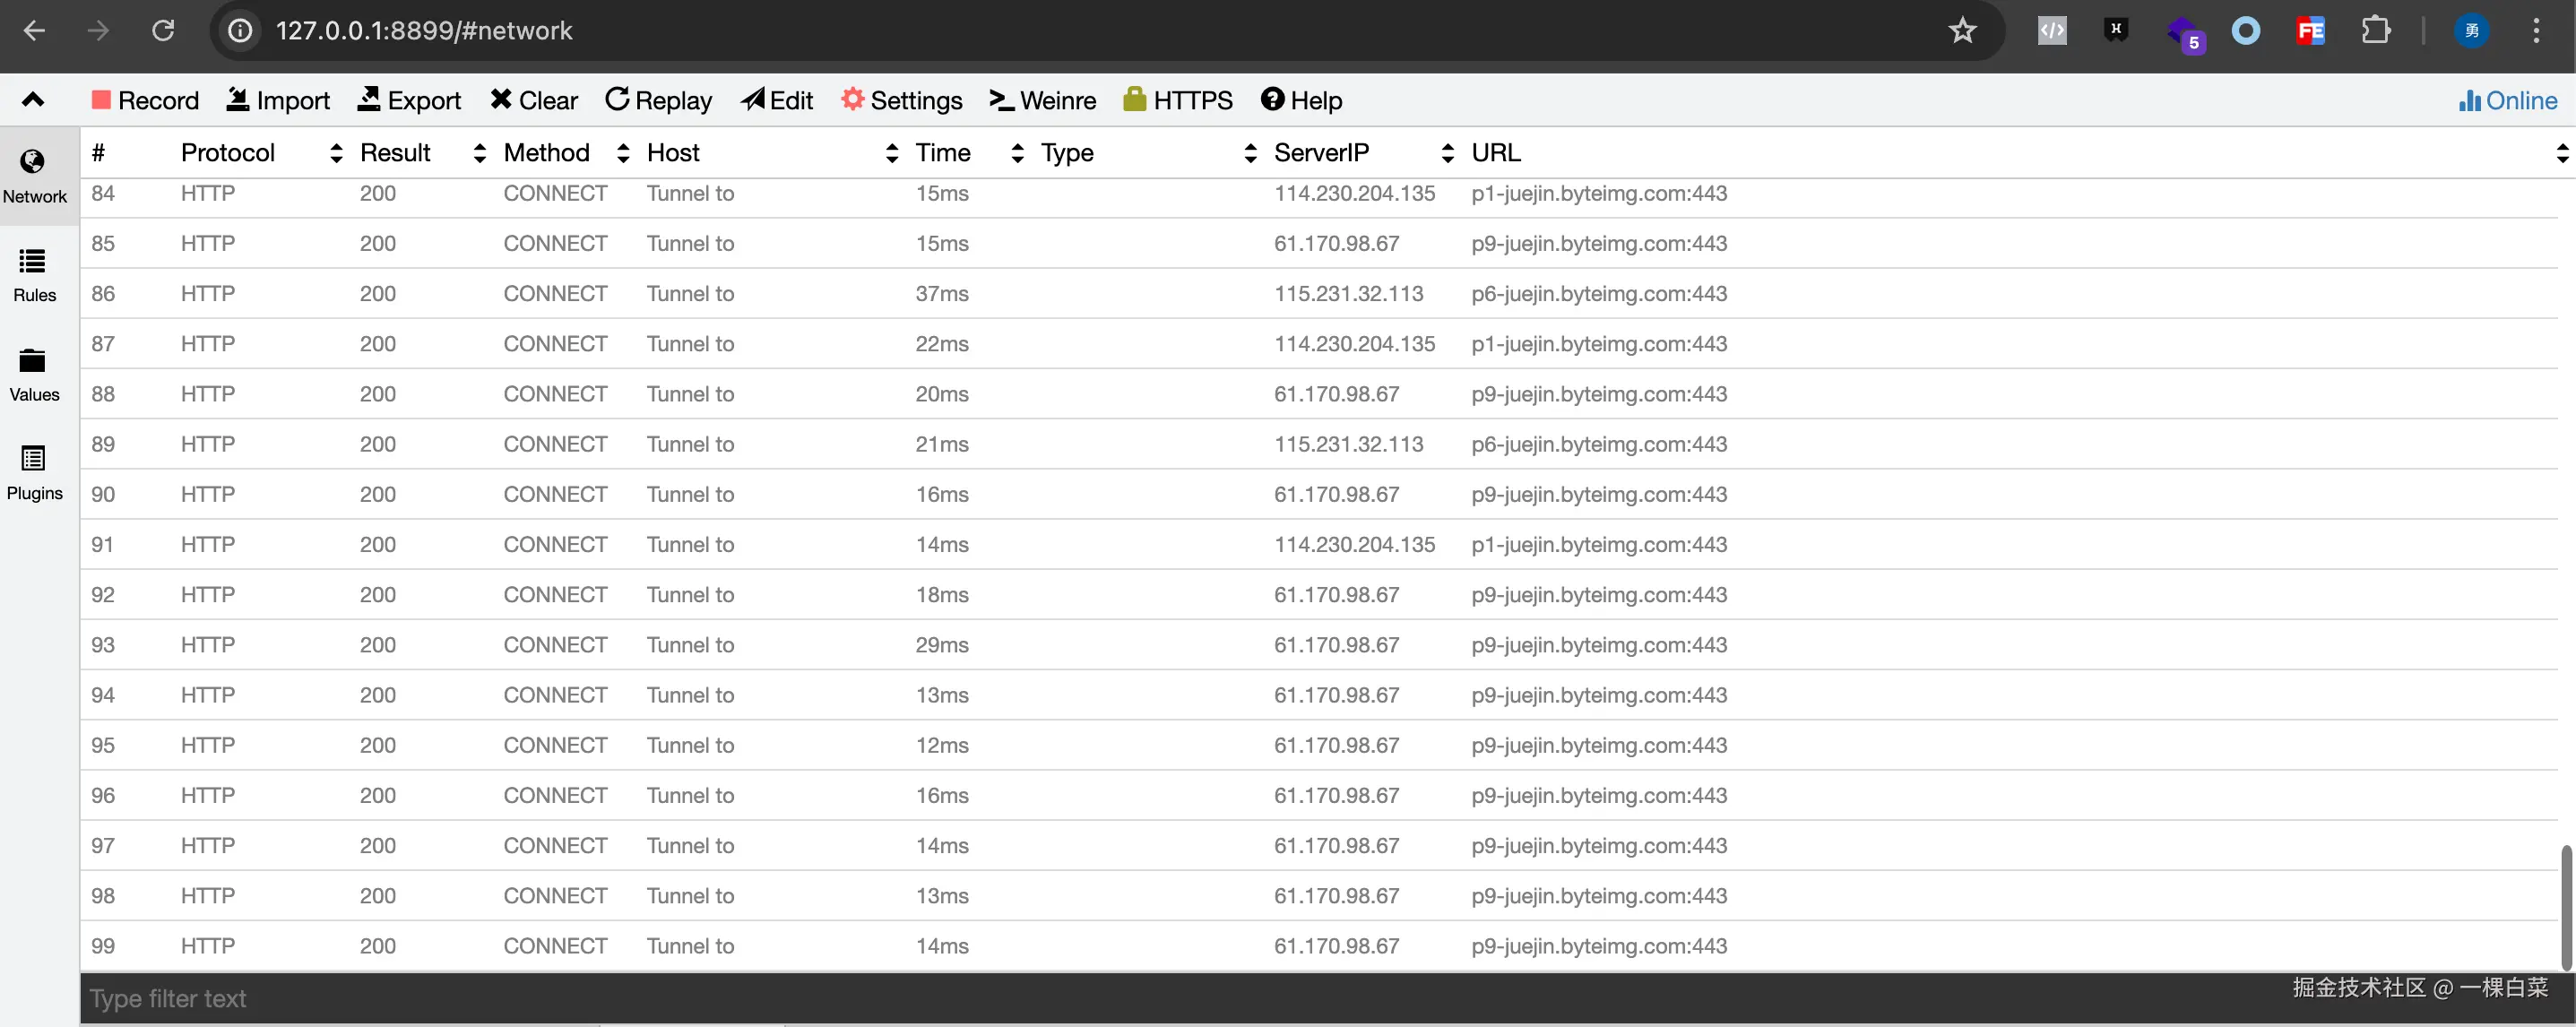Sort sessions by the Time column
2576x1027 pixels.
point(943,152)
